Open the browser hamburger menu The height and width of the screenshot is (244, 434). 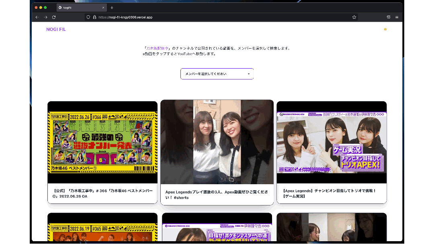397,17
